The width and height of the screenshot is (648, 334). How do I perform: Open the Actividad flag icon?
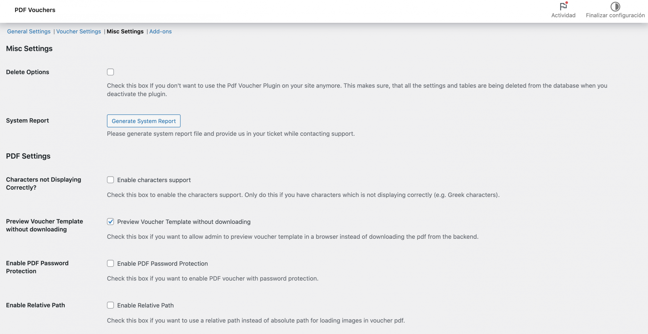[563, 6]
